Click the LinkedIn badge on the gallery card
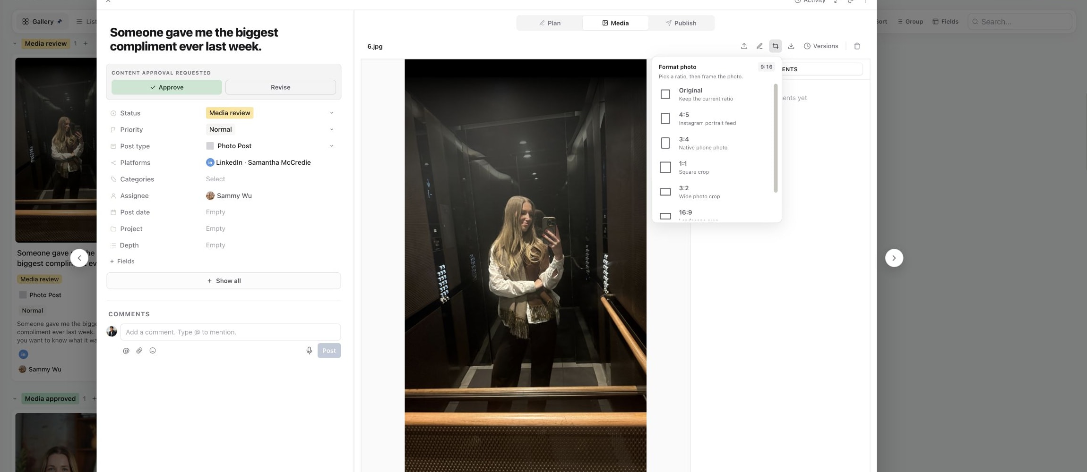This screenshot has height=472, width=1087. click(x=23, y=354)
